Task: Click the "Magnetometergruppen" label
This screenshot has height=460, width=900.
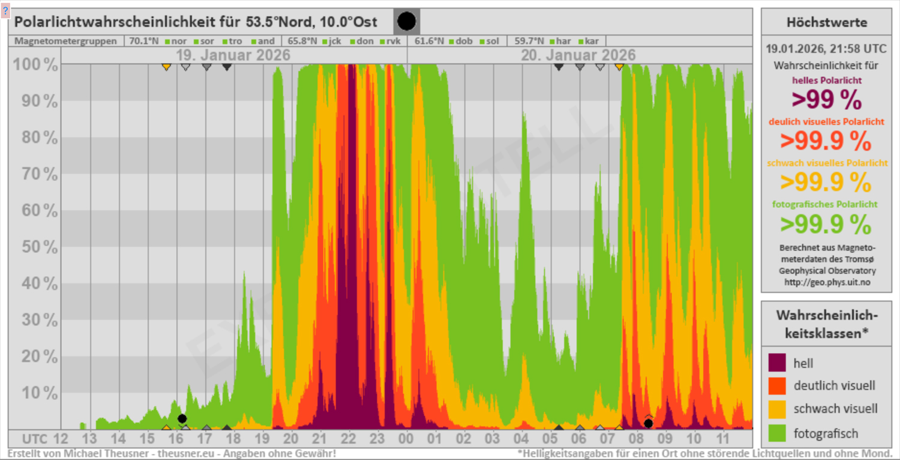Action: coord(66,41)
